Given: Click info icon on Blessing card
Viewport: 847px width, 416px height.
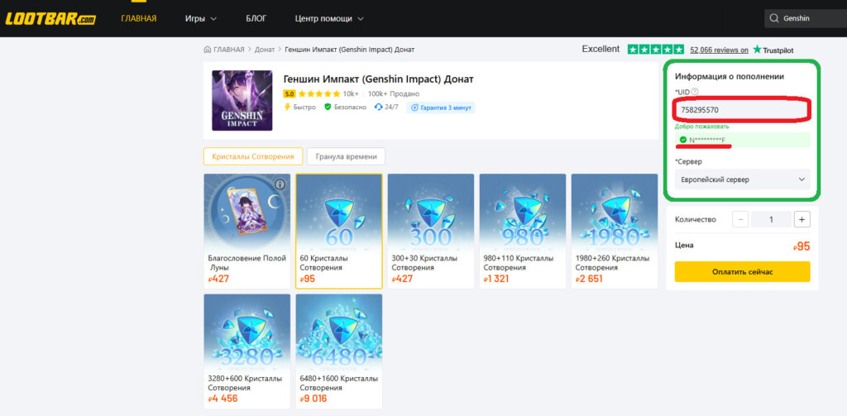Looking at the screenshot, I should 280,184.
